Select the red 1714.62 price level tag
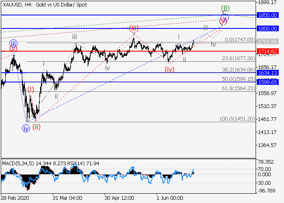Image resolution: width=284 pixels, height=203 pixels. pos(269,51)
